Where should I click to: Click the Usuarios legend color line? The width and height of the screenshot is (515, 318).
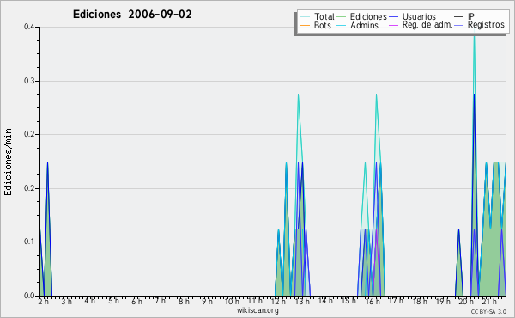393,17
